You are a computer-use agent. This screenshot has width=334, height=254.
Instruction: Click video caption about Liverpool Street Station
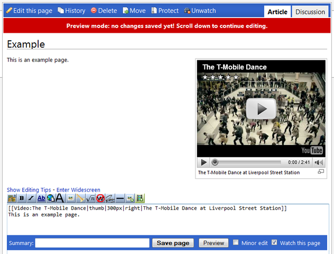(249, 173)
